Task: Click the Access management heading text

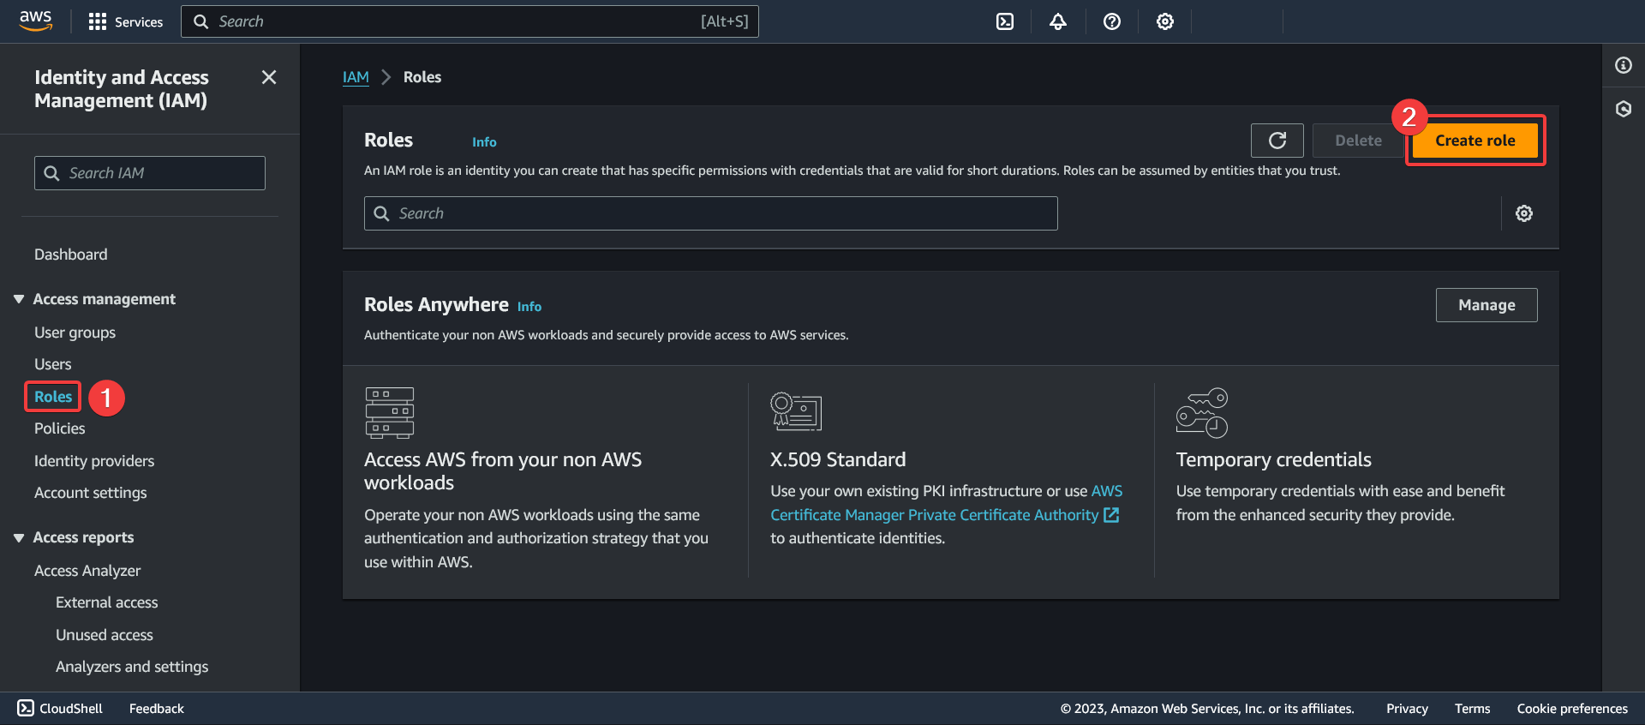Action: pyautogui.click(x=105, y=299)
